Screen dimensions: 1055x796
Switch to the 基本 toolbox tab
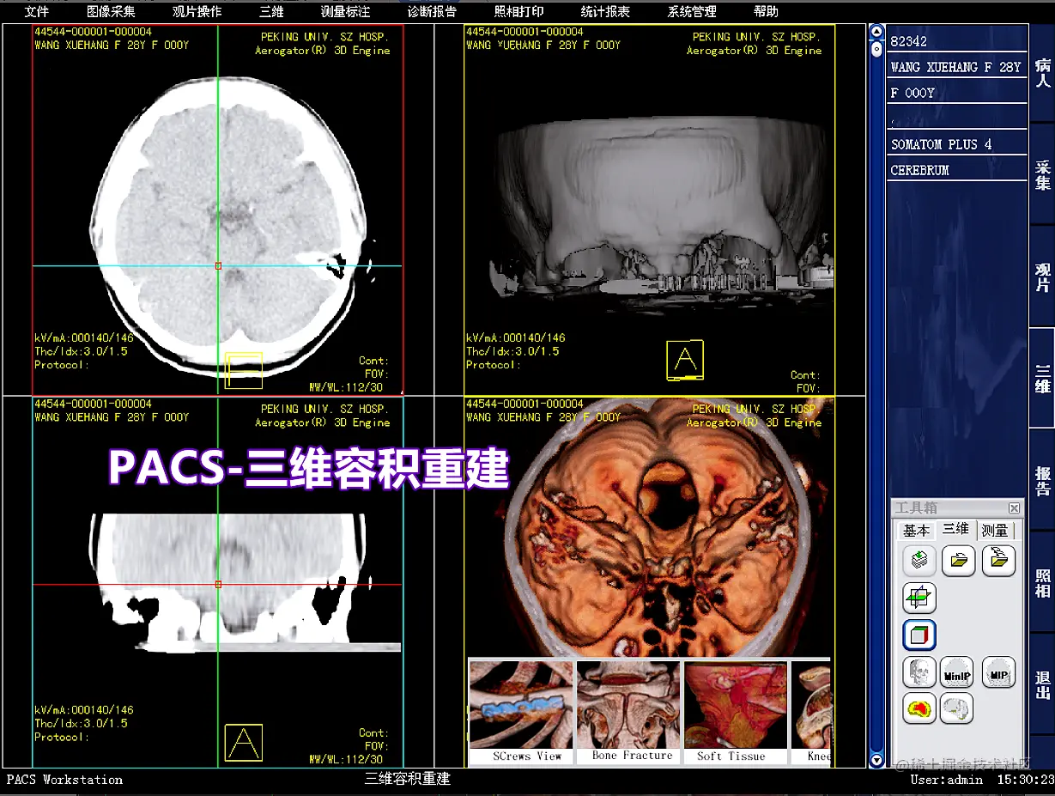(x=917, y=530)
